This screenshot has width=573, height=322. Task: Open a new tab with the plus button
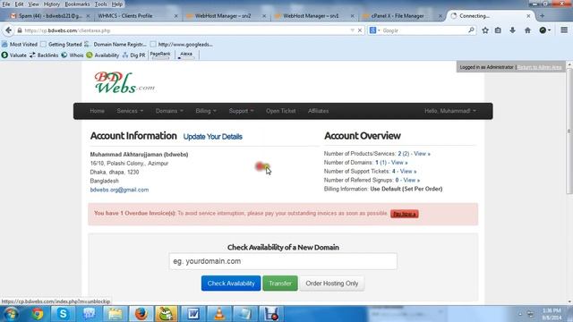(542, 16)
